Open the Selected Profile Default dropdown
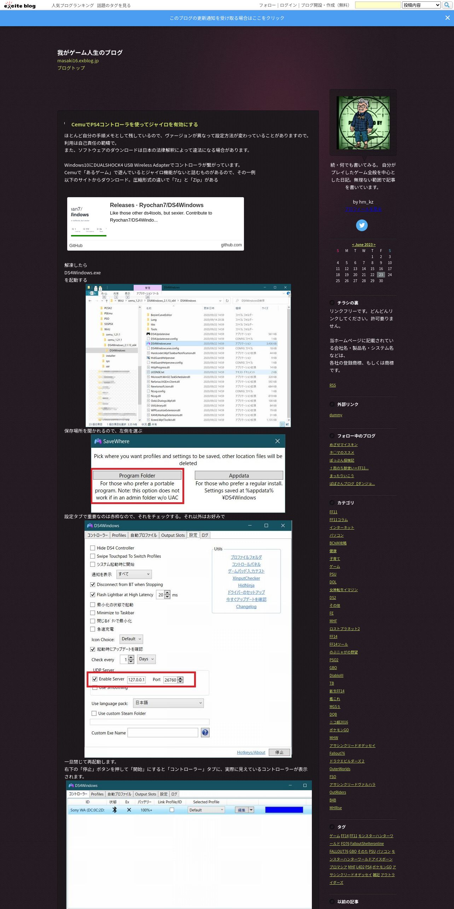The height and width of the screenshot is (909, 454). [206, 810]
